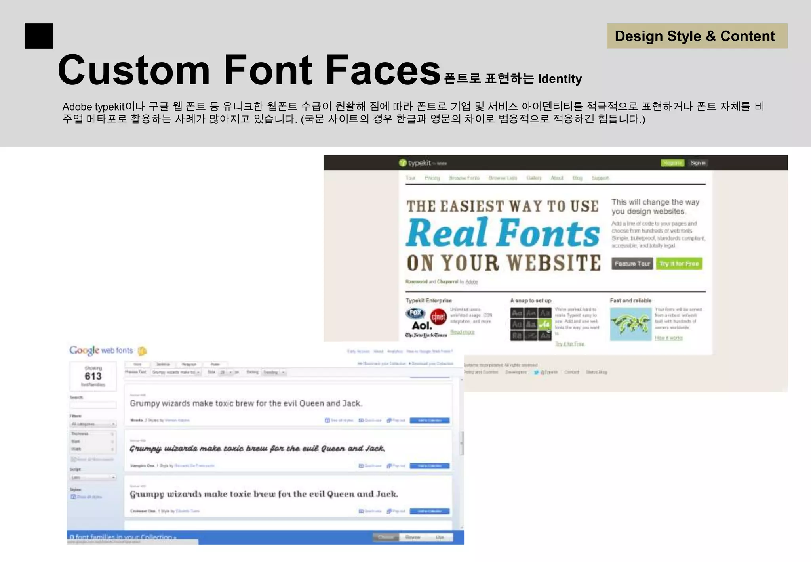Click the Choose step in the collection bar
Screen dimensions: 811x562
point(386,538)
